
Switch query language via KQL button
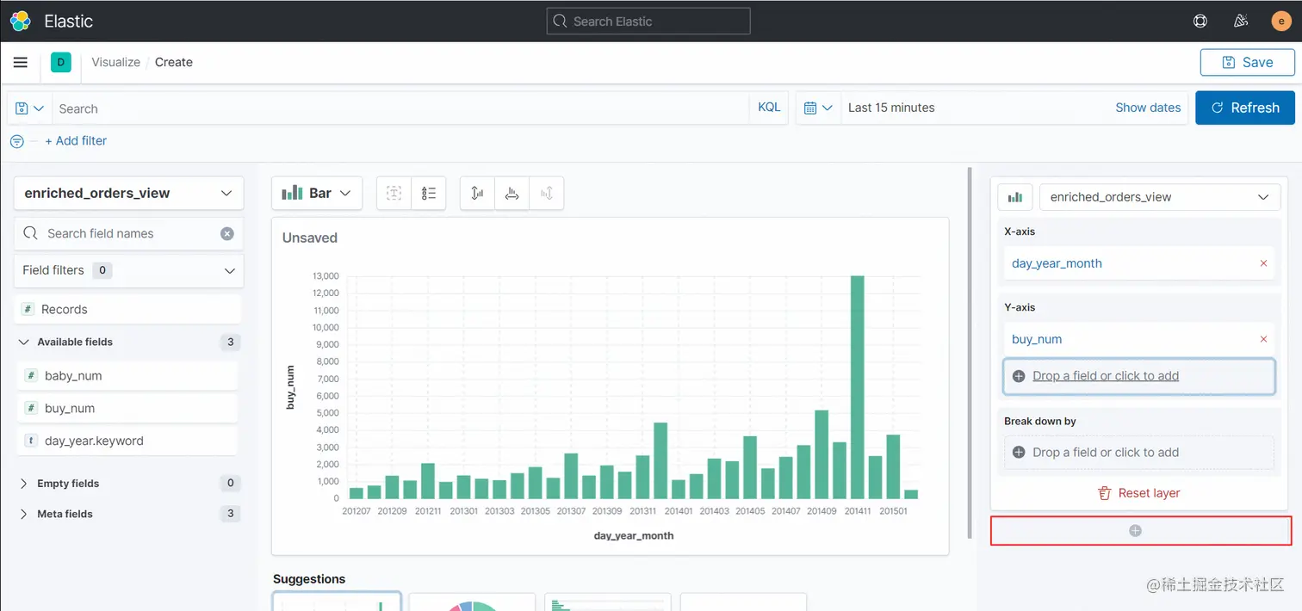(769, 108)
